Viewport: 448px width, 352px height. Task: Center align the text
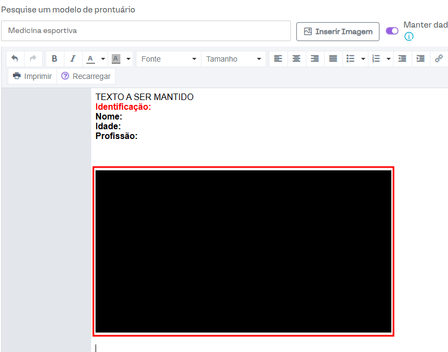click(296, 59)
